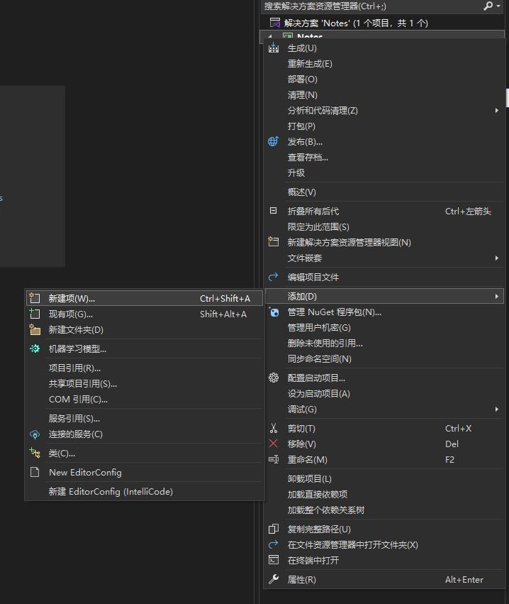Click the new-view icon beside 新建解决方案资源管理器视图
The image size is (509, 604).
(x=274, y=242)
